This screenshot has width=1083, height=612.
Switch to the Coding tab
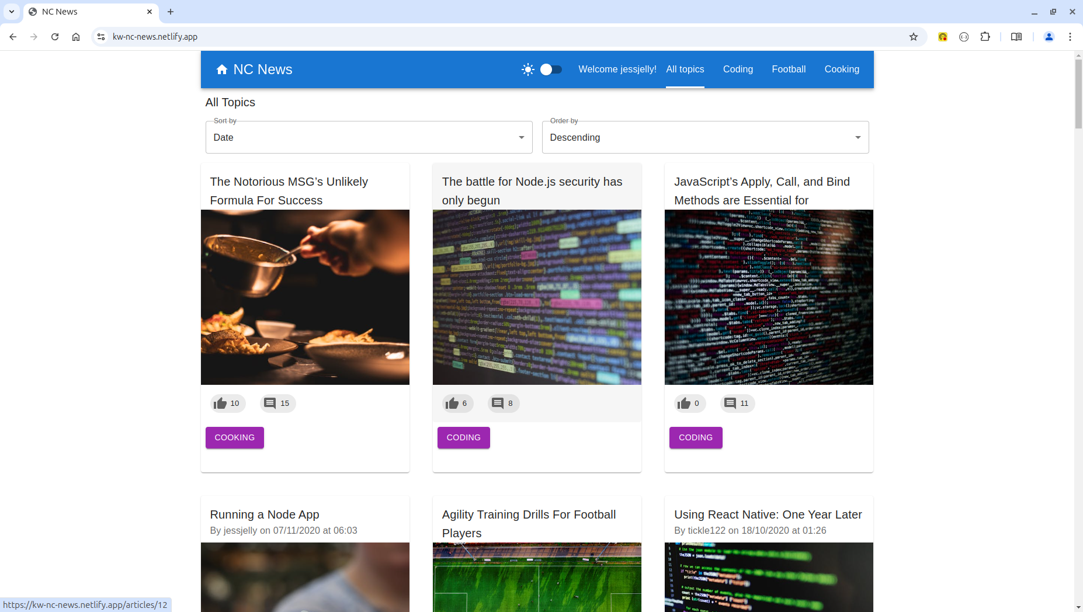(x=738, y=69)
